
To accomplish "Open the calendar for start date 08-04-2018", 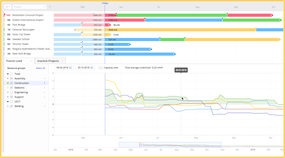I will [x=71, y=68].
